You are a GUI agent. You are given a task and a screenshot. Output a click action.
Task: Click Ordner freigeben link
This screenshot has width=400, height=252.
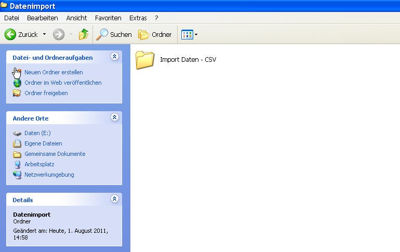tap(46, 93)
